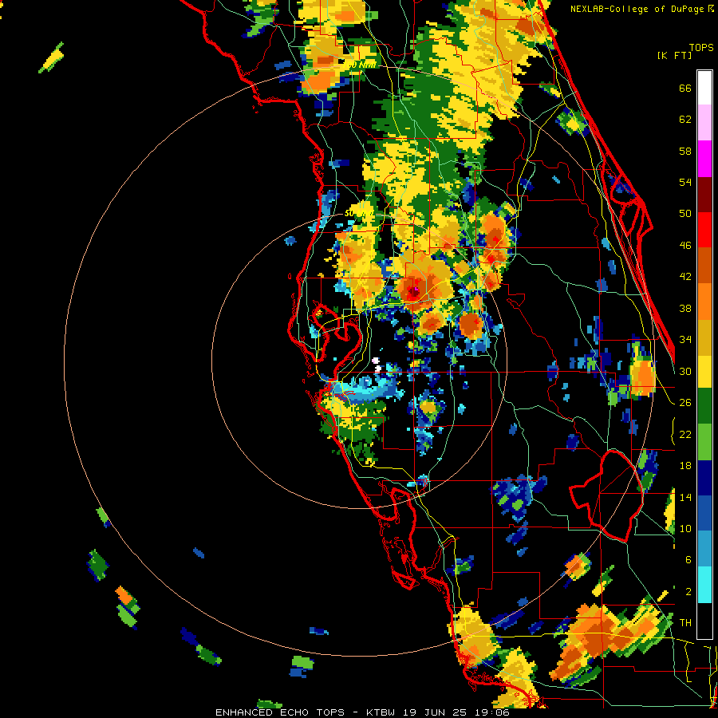Select the light pink legend band
718x718 pixels.
(x=704, y=123)
